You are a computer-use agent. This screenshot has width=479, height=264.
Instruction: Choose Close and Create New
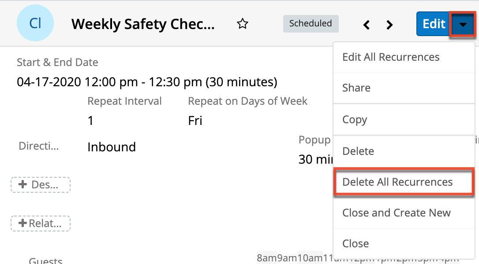point(396,213)
